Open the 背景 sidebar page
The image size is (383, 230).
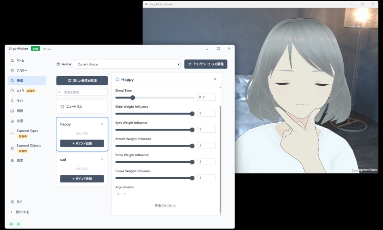[x=27, y=121]
